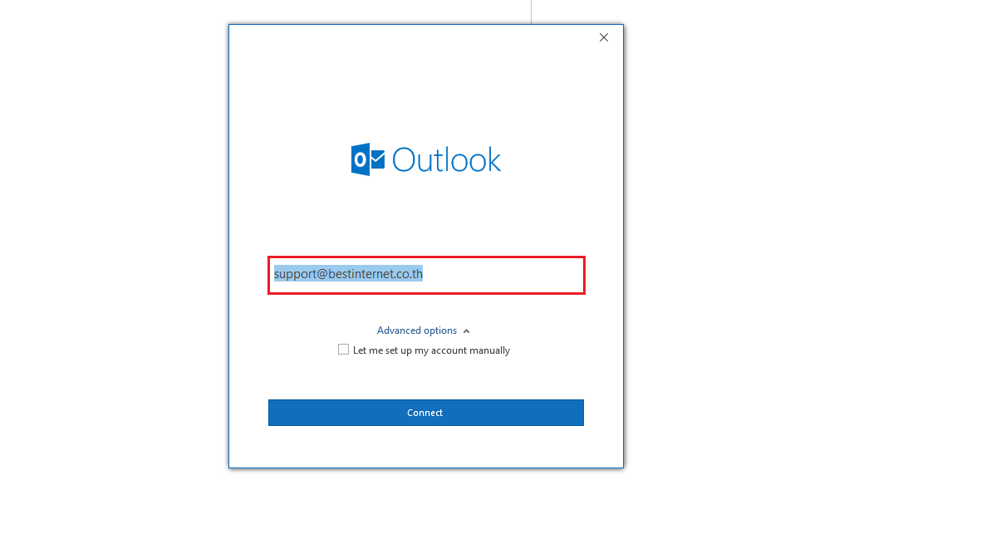Close the Outlook account setup dialog
The image size is (986, 558).
tap(604, 37)
